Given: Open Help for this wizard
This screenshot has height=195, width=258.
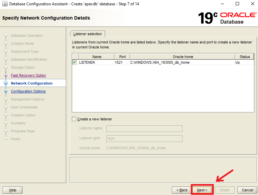Looking at the screenshot, I should 13,190.
